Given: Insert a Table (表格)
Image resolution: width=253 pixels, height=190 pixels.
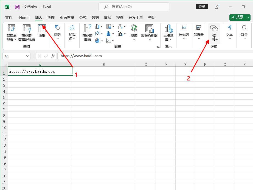Looking at the screenshot, I should (x=42, y=31).
